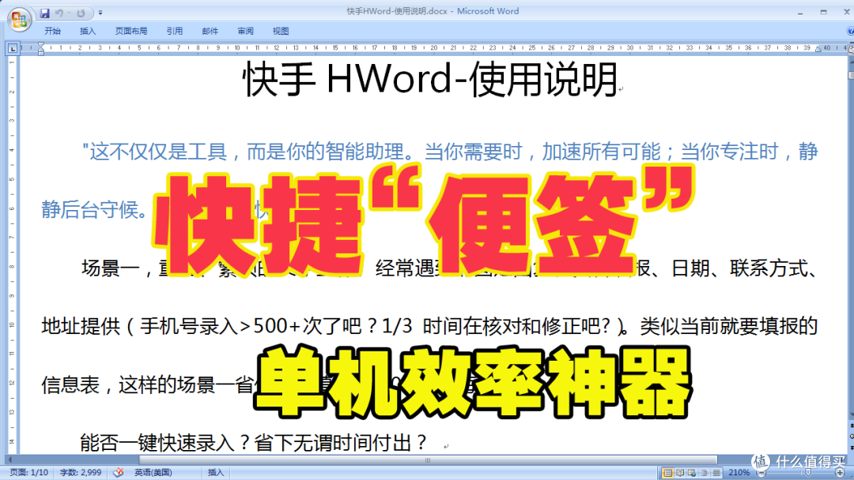
Task: Switch to the 视图 ribbon tab
Action: coord(281,31)
